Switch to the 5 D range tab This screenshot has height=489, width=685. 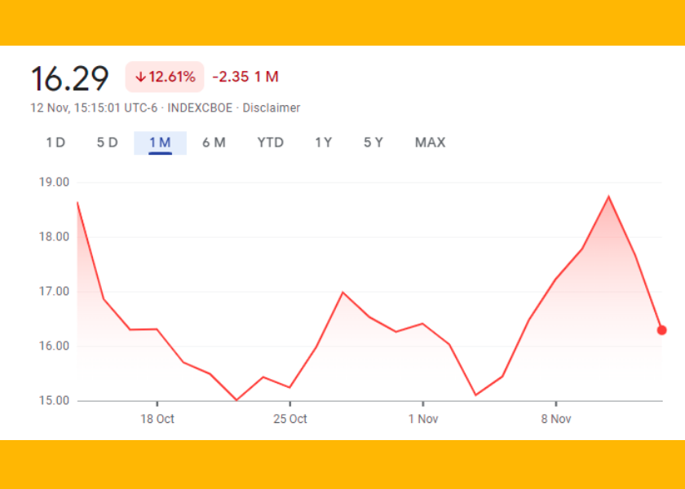tap(108, 143)
